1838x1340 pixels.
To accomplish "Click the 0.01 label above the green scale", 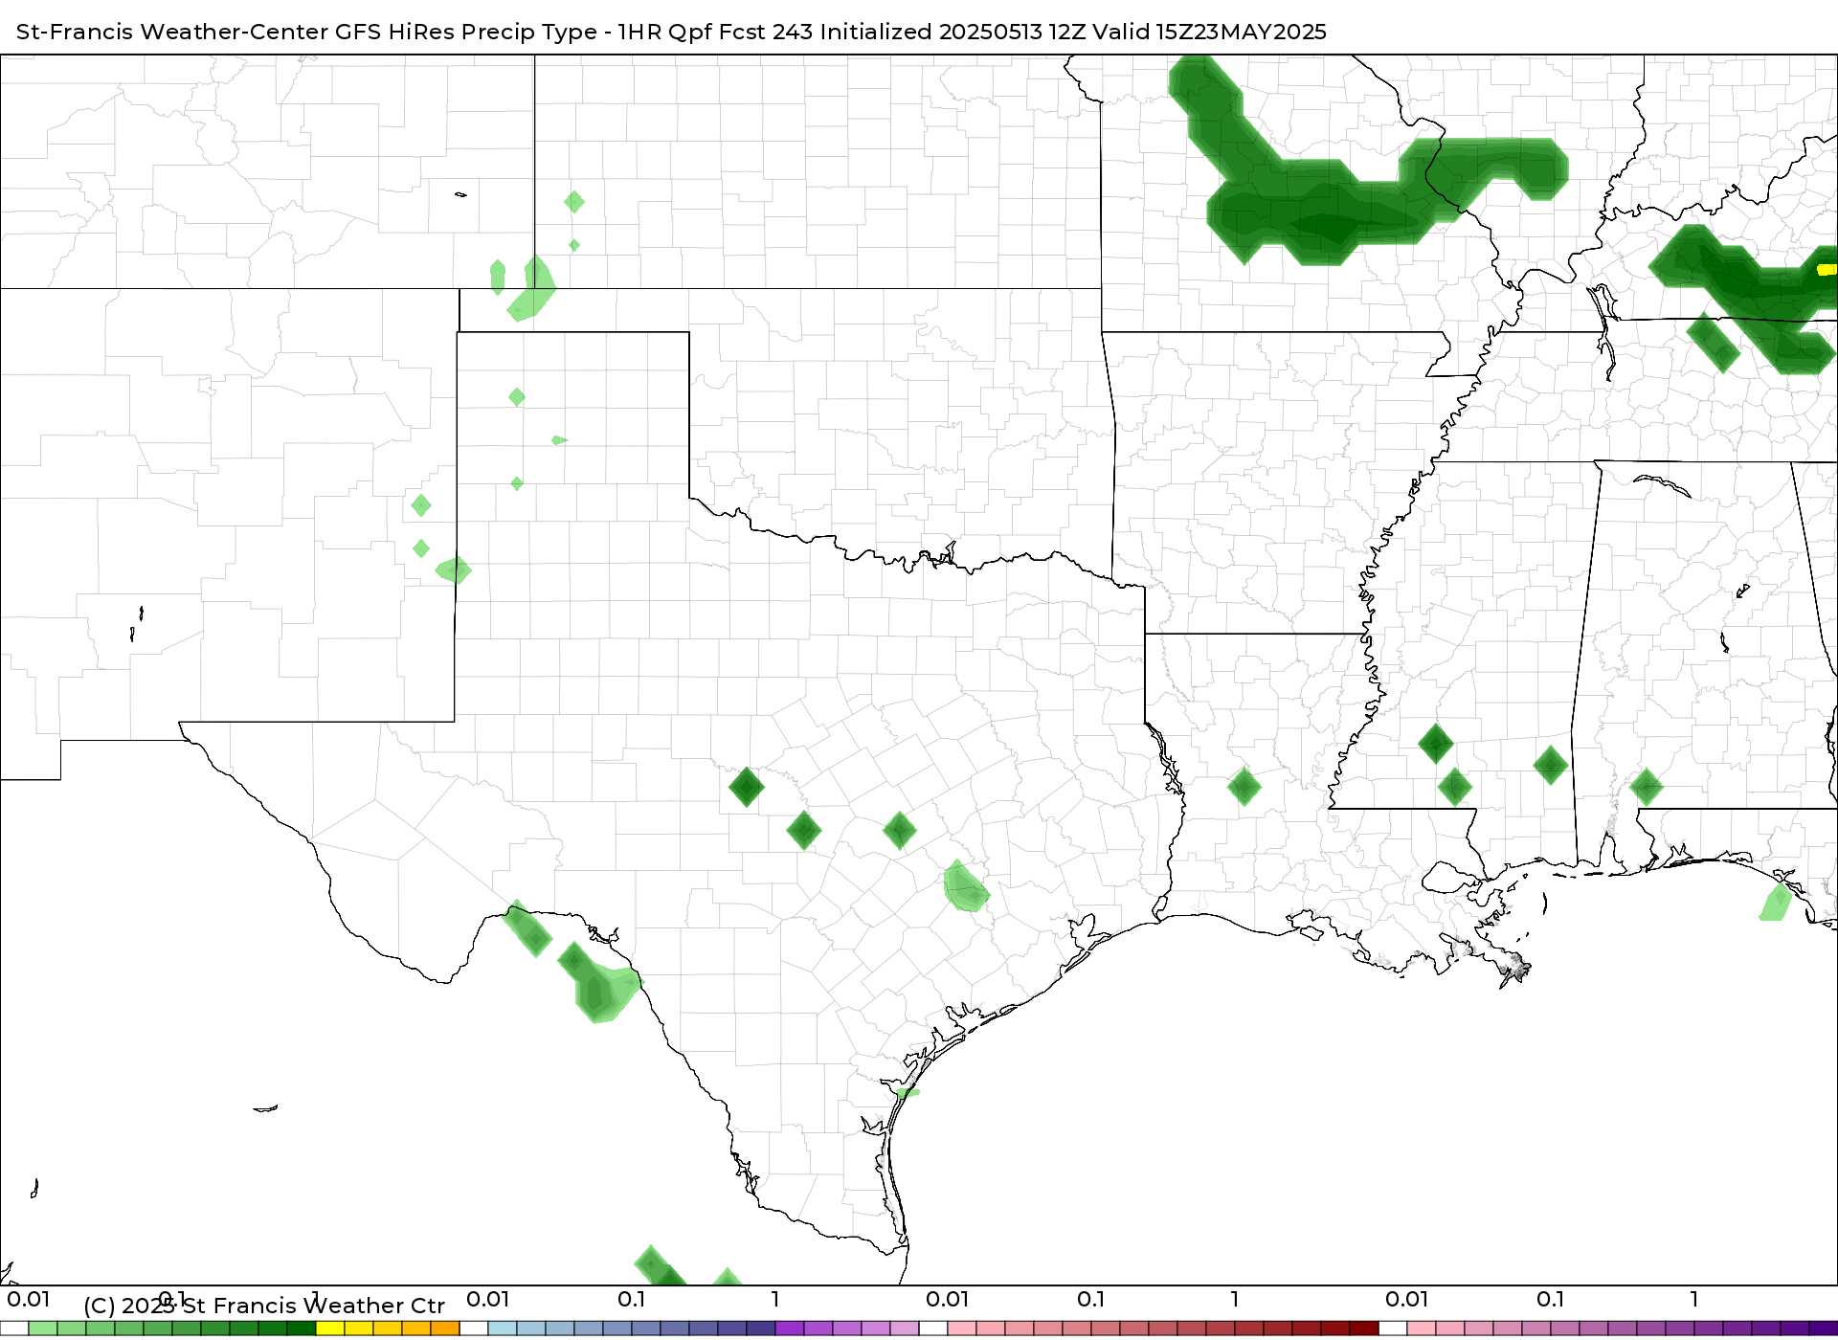I will point(29,1299).
